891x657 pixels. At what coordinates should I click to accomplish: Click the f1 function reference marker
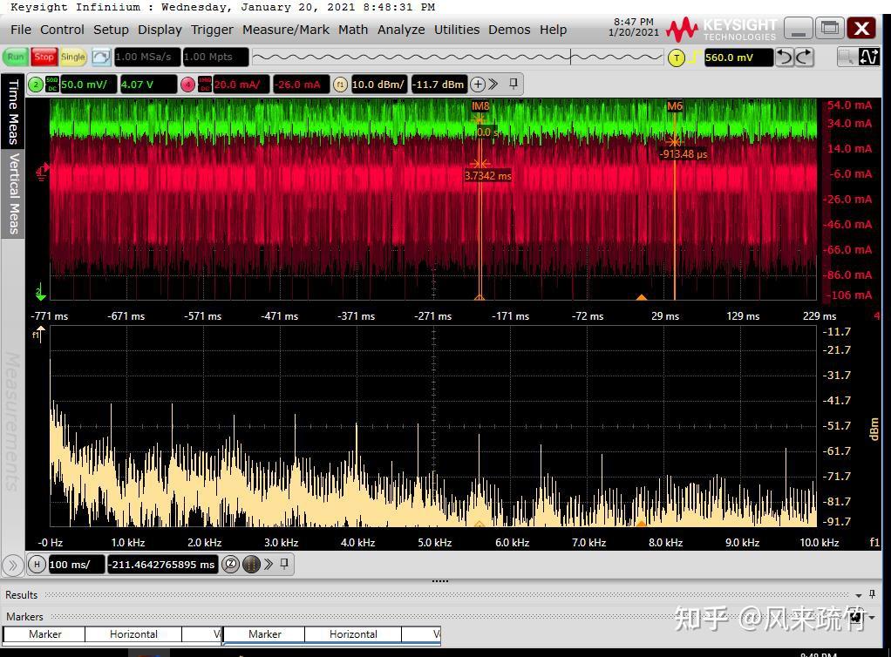pyautogui.click(x=37, y=335)
